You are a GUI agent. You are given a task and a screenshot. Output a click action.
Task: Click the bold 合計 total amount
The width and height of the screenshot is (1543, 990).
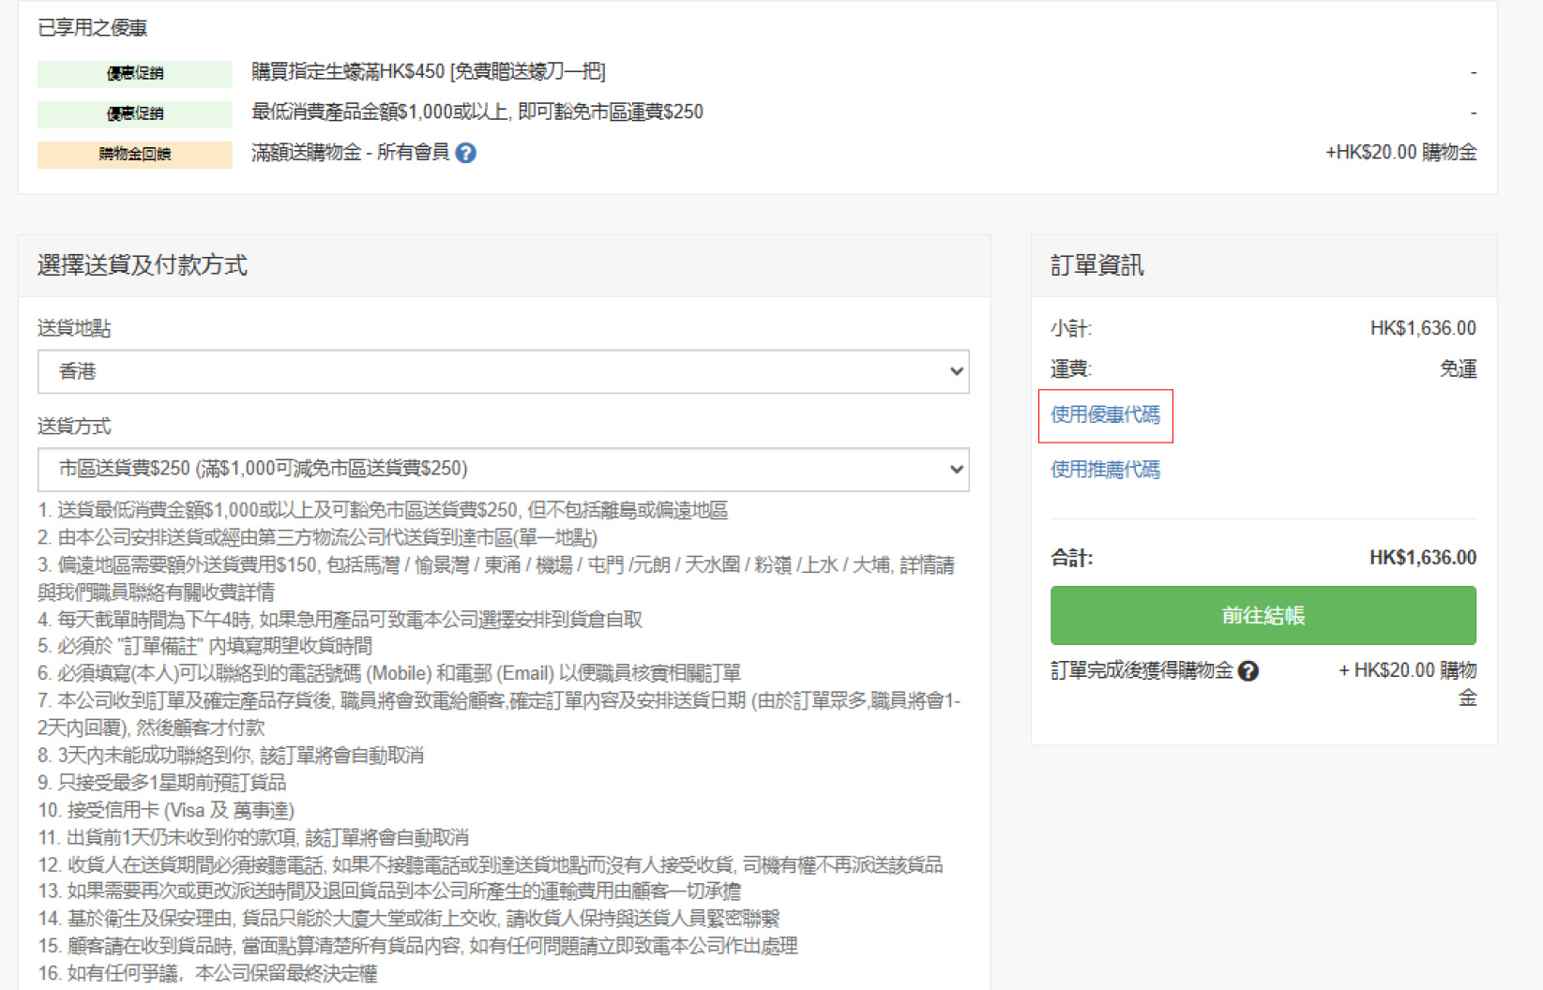[1422, 558]
